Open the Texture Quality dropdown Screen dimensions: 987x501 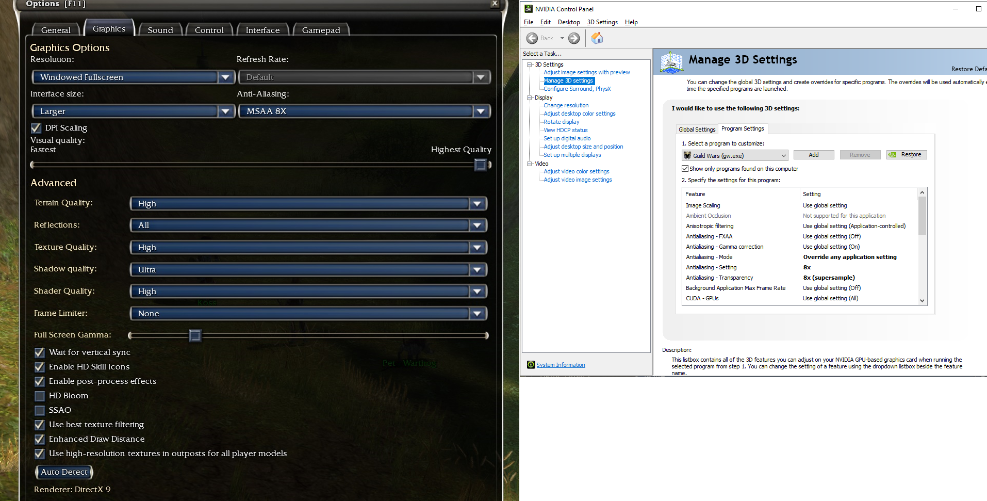[x=308, y=248]
